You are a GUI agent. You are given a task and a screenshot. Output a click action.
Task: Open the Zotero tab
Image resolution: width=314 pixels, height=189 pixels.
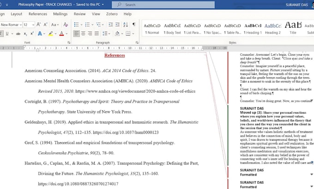coord(112,14)
